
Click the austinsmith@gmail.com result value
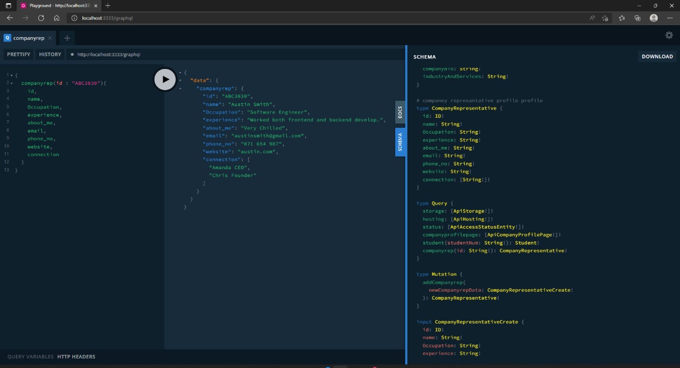click(x=267, y=136)
